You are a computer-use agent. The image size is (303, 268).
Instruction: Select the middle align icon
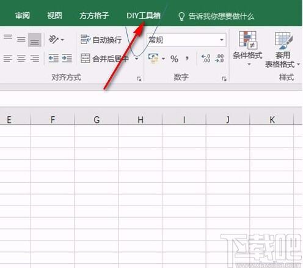coord(21,39)
